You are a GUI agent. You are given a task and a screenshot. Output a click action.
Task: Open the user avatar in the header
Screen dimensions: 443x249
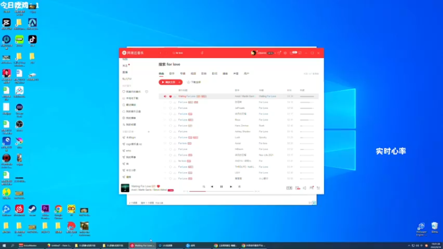[254, 53]
